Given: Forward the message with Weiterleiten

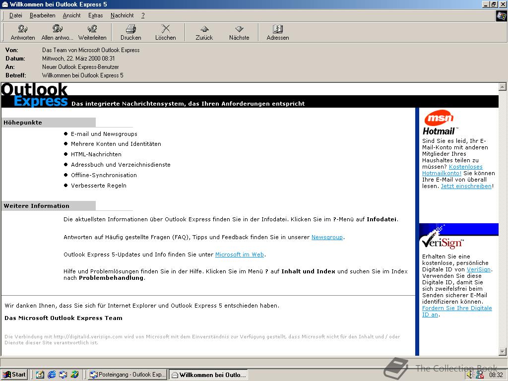Looking at the screenshot, I should pyautogui.click(x=92, y=32).
